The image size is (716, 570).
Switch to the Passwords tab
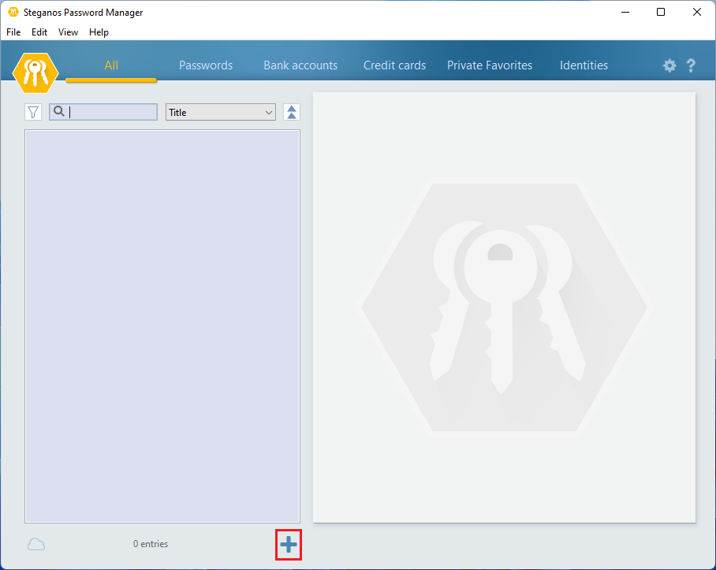[x=206, y=65]
